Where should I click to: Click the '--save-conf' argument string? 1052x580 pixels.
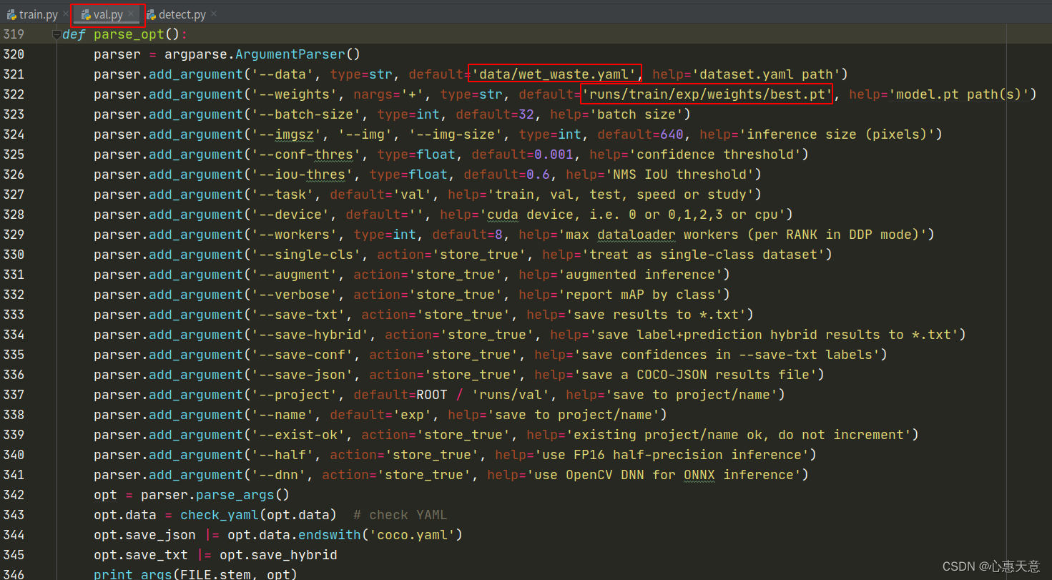point(303,355)
